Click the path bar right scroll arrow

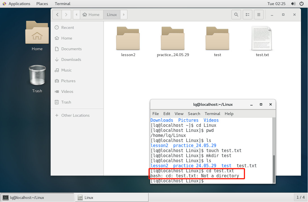[x=124, y=15]
